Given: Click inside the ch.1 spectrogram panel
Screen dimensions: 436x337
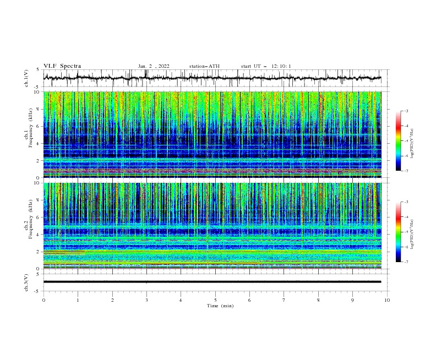Looking at the screenshot, I should pos(212,134).
